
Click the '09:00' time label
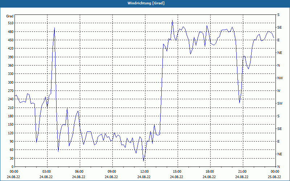point(111,172)
